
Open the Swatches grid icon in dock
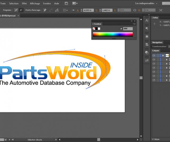147,60
